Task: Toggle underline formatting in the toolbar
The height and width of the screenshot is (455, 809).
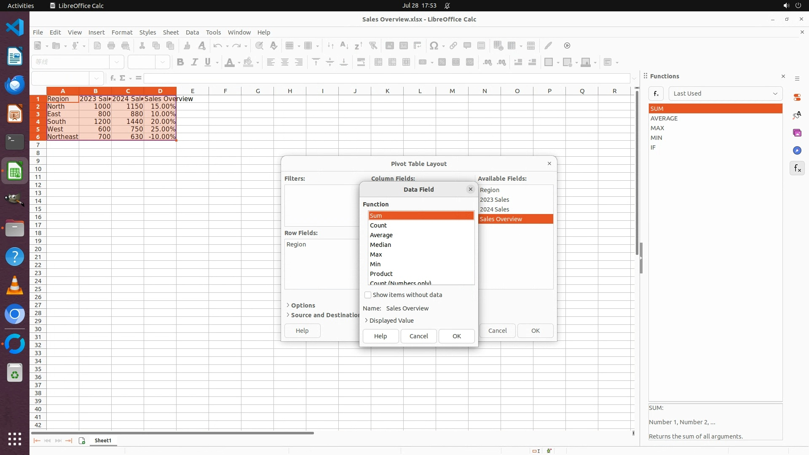Action: point(208,62)
